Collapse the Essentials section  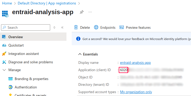click(80, 54)
